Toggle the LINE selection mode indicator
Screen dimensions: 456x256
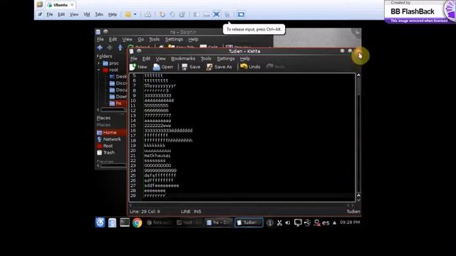click(186, 212)
